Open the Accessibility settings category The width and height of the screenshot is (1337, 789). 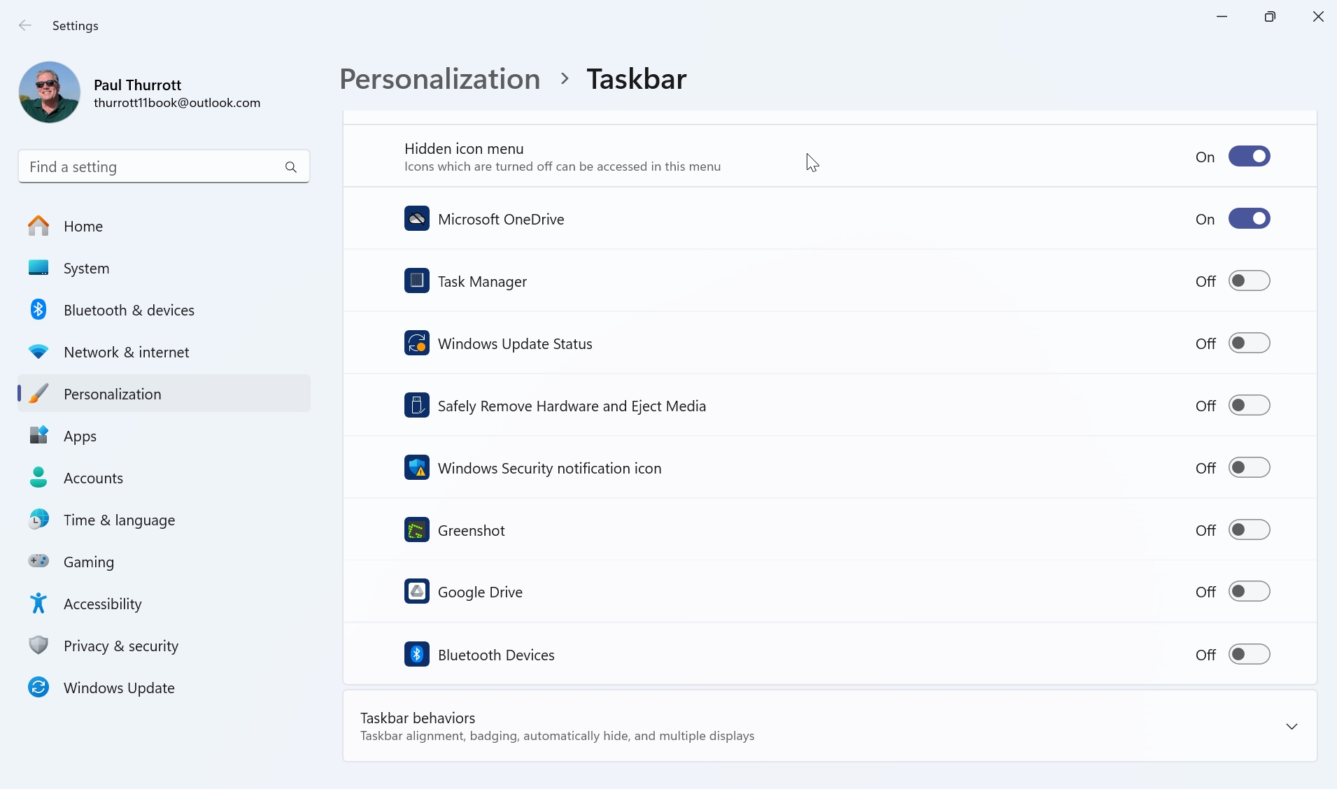pyautogui.click(x=102, y=604)
